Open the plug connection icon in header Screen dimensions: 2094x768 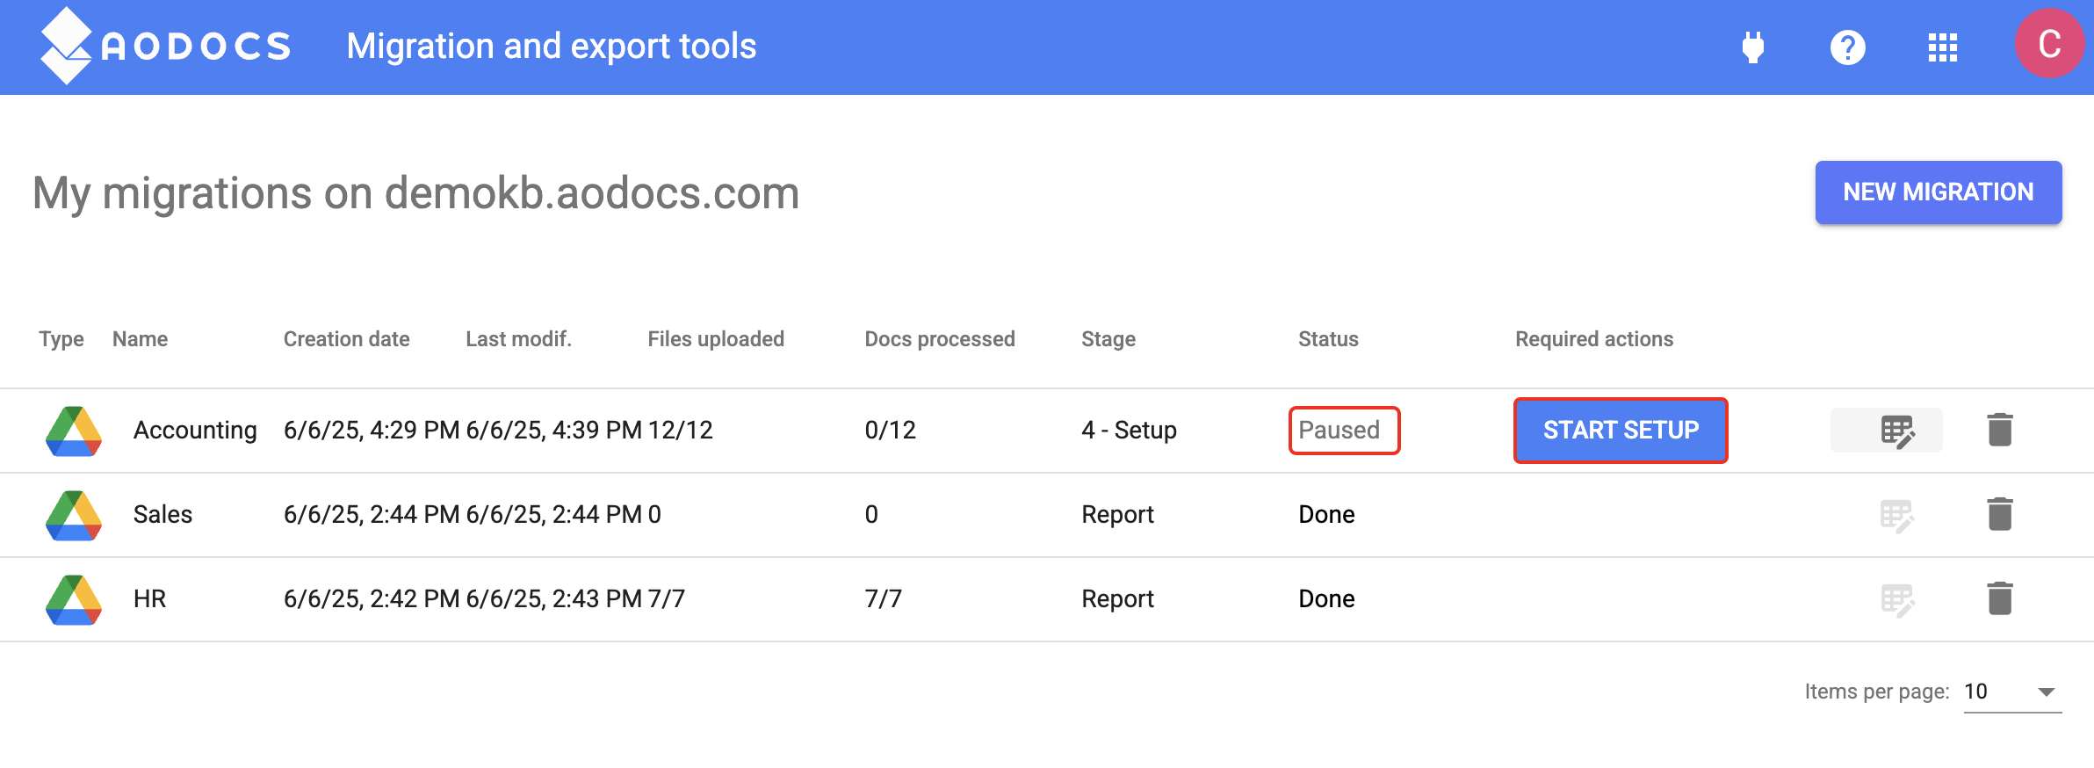pyautogui.click(x=1753, y=47)
